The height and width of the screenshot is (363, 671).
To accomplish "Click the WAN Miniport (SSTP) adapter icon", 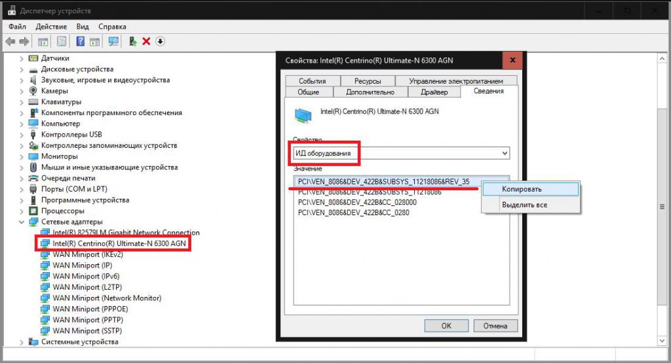I will tap(45, 331).
